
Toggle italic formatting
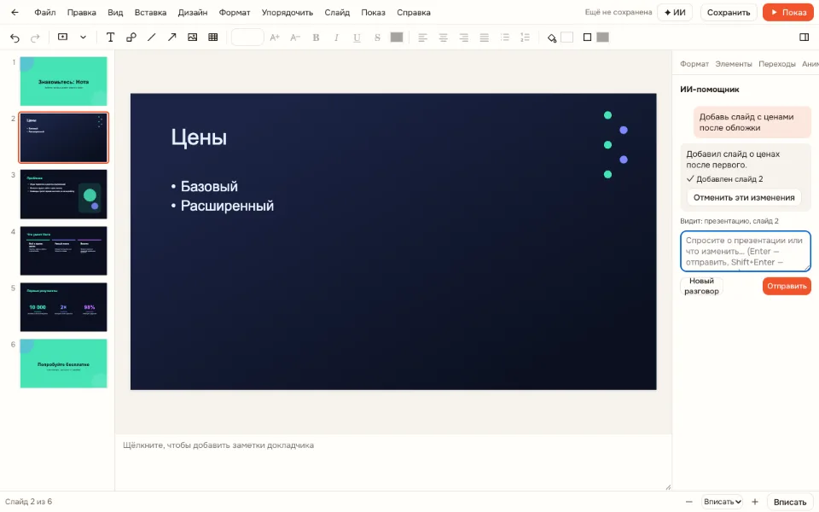tap(336, 37)
